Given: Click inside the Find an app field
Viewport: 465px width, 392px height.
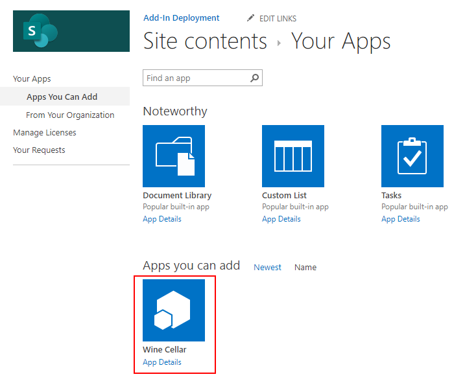Looking at the screenshot, I should pyautogui.click(x=196, y=78).
